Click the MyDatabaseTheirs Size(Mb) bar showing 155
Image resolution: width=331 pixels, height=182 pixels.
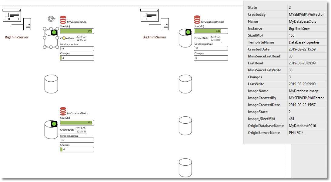77,123
